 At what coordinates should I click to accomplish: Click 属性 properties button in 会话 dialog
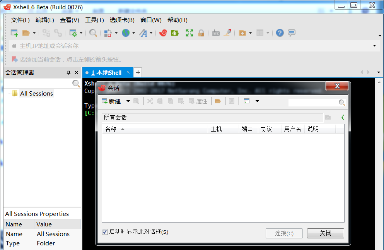[x=198, y=101]
